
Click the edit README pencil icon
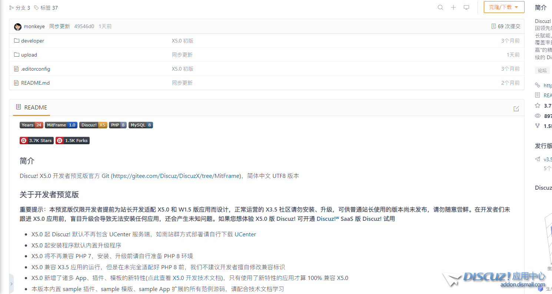tap(516, 109)
